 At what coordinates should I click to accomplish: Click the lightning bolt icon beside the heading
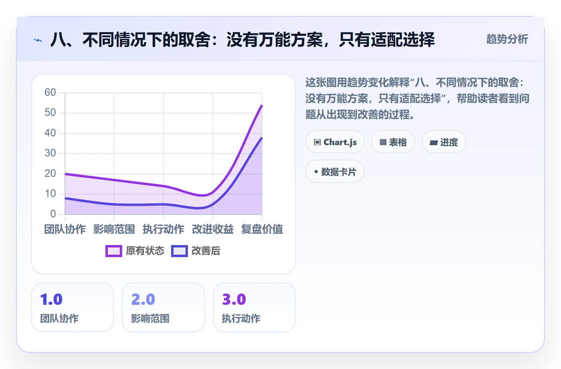pos(38,40)
